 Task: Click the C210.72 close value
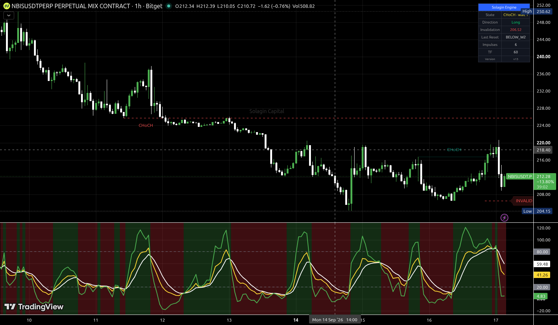[246, 6]
